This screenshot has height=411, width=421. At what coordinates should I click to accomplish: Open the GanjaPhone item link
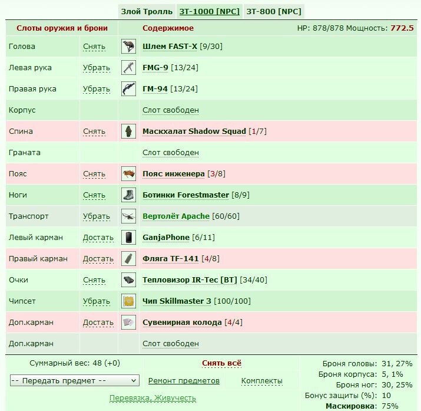click(166, 238)
